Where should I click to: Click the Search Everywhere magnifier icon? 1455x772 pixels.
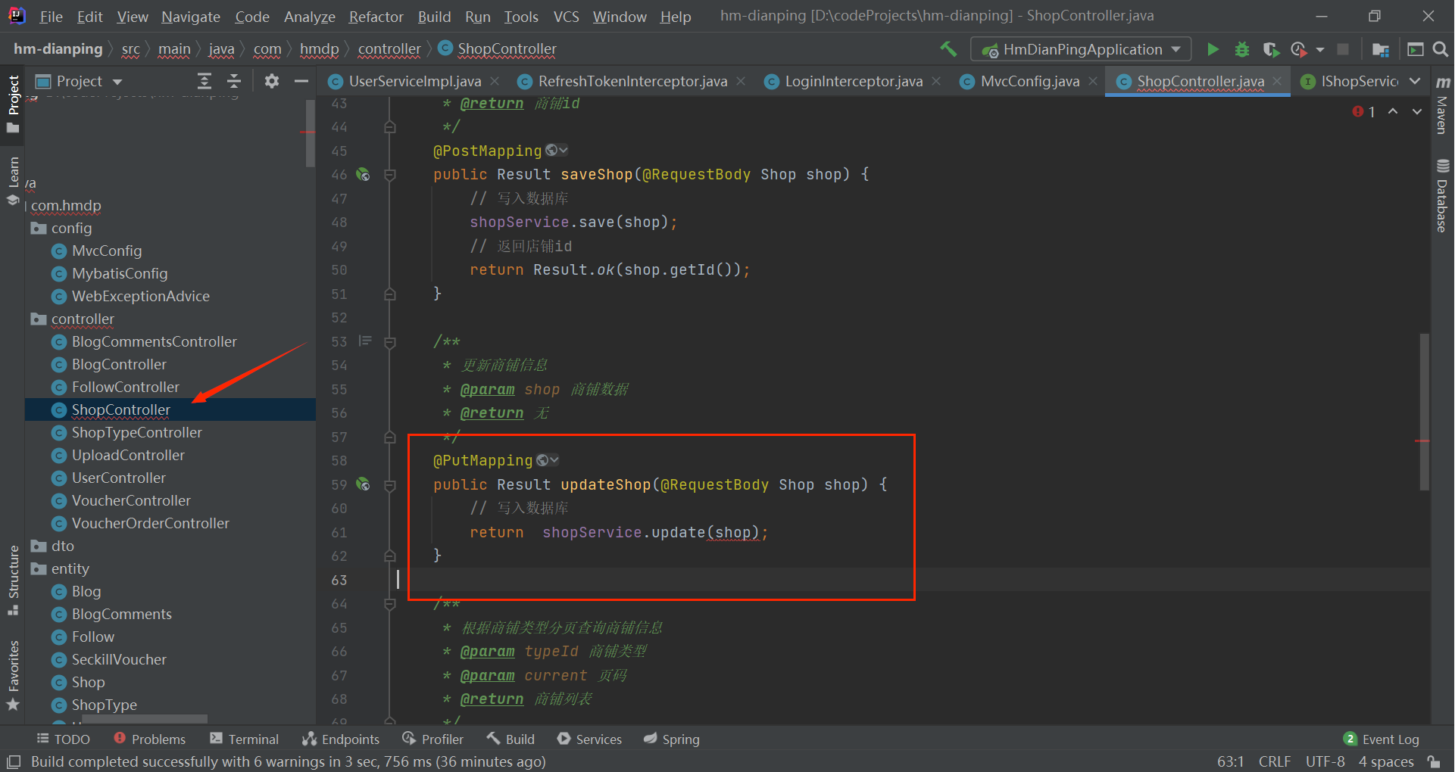coord(1441,49)
